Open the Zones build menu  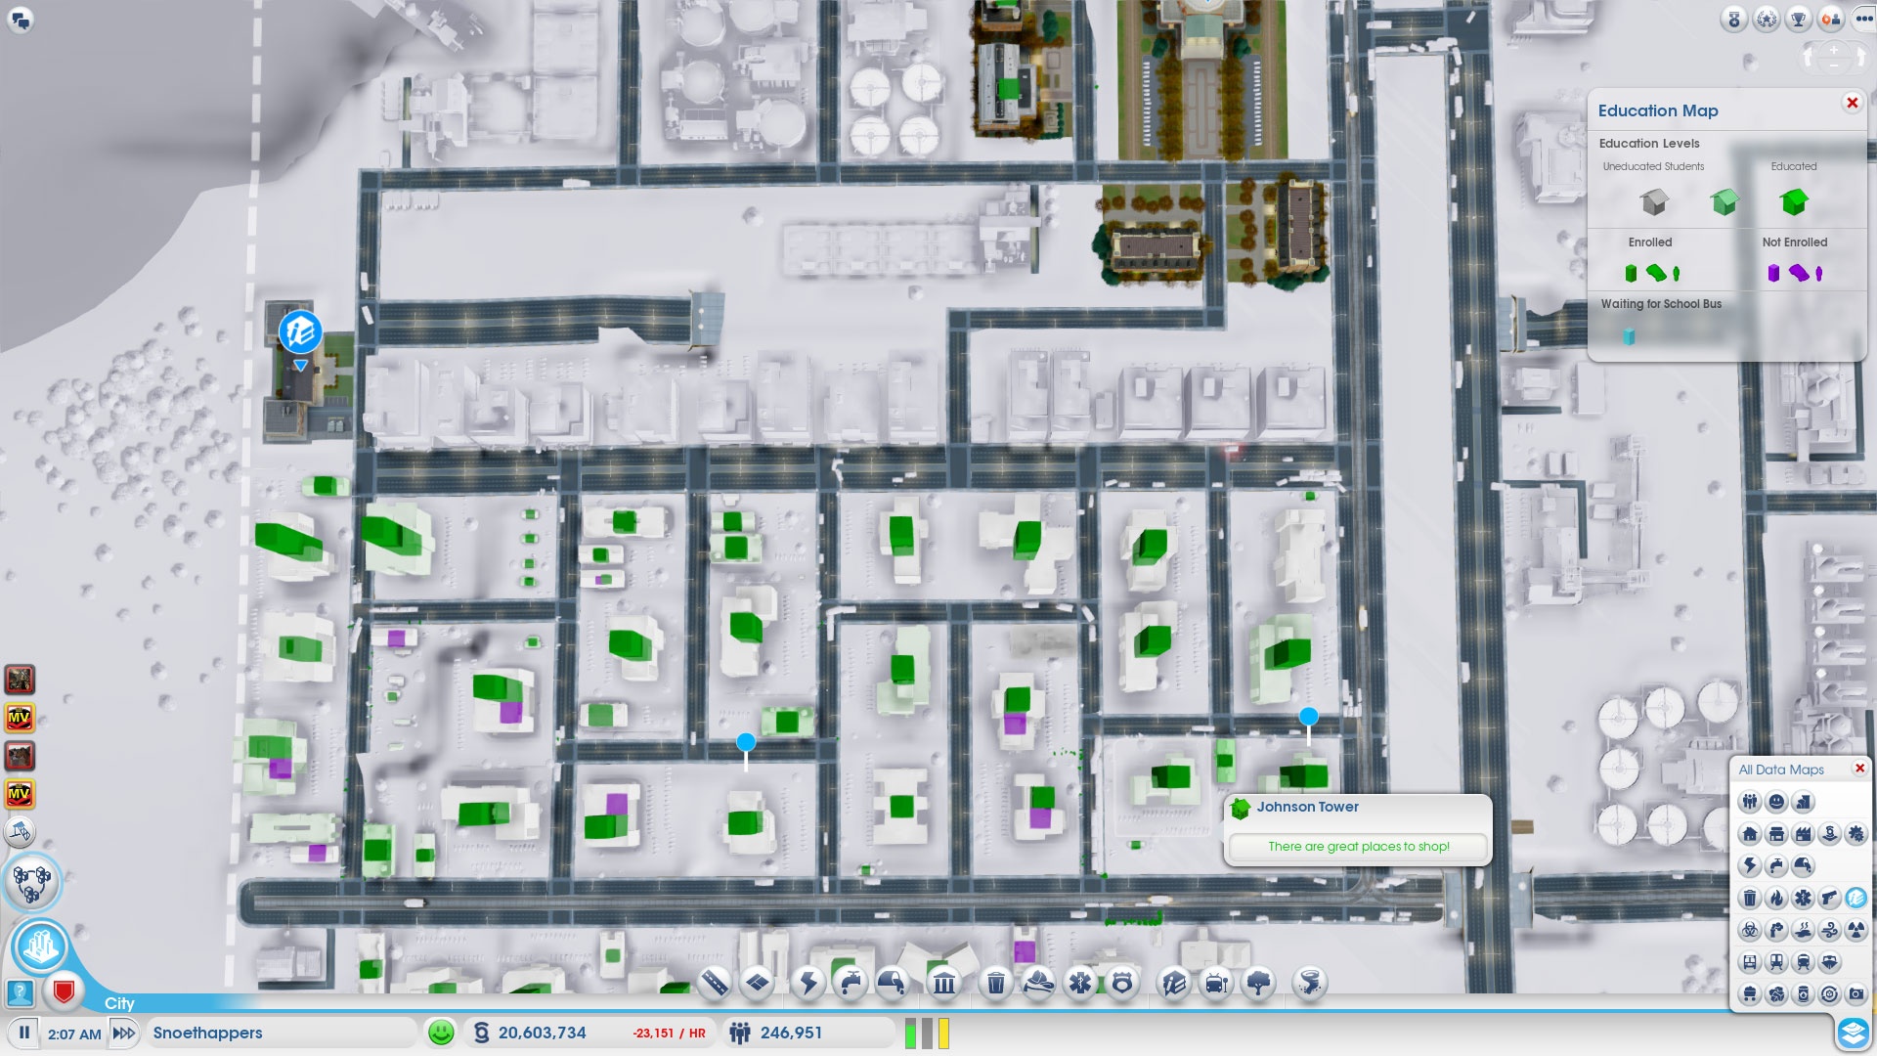pos(758,982)
